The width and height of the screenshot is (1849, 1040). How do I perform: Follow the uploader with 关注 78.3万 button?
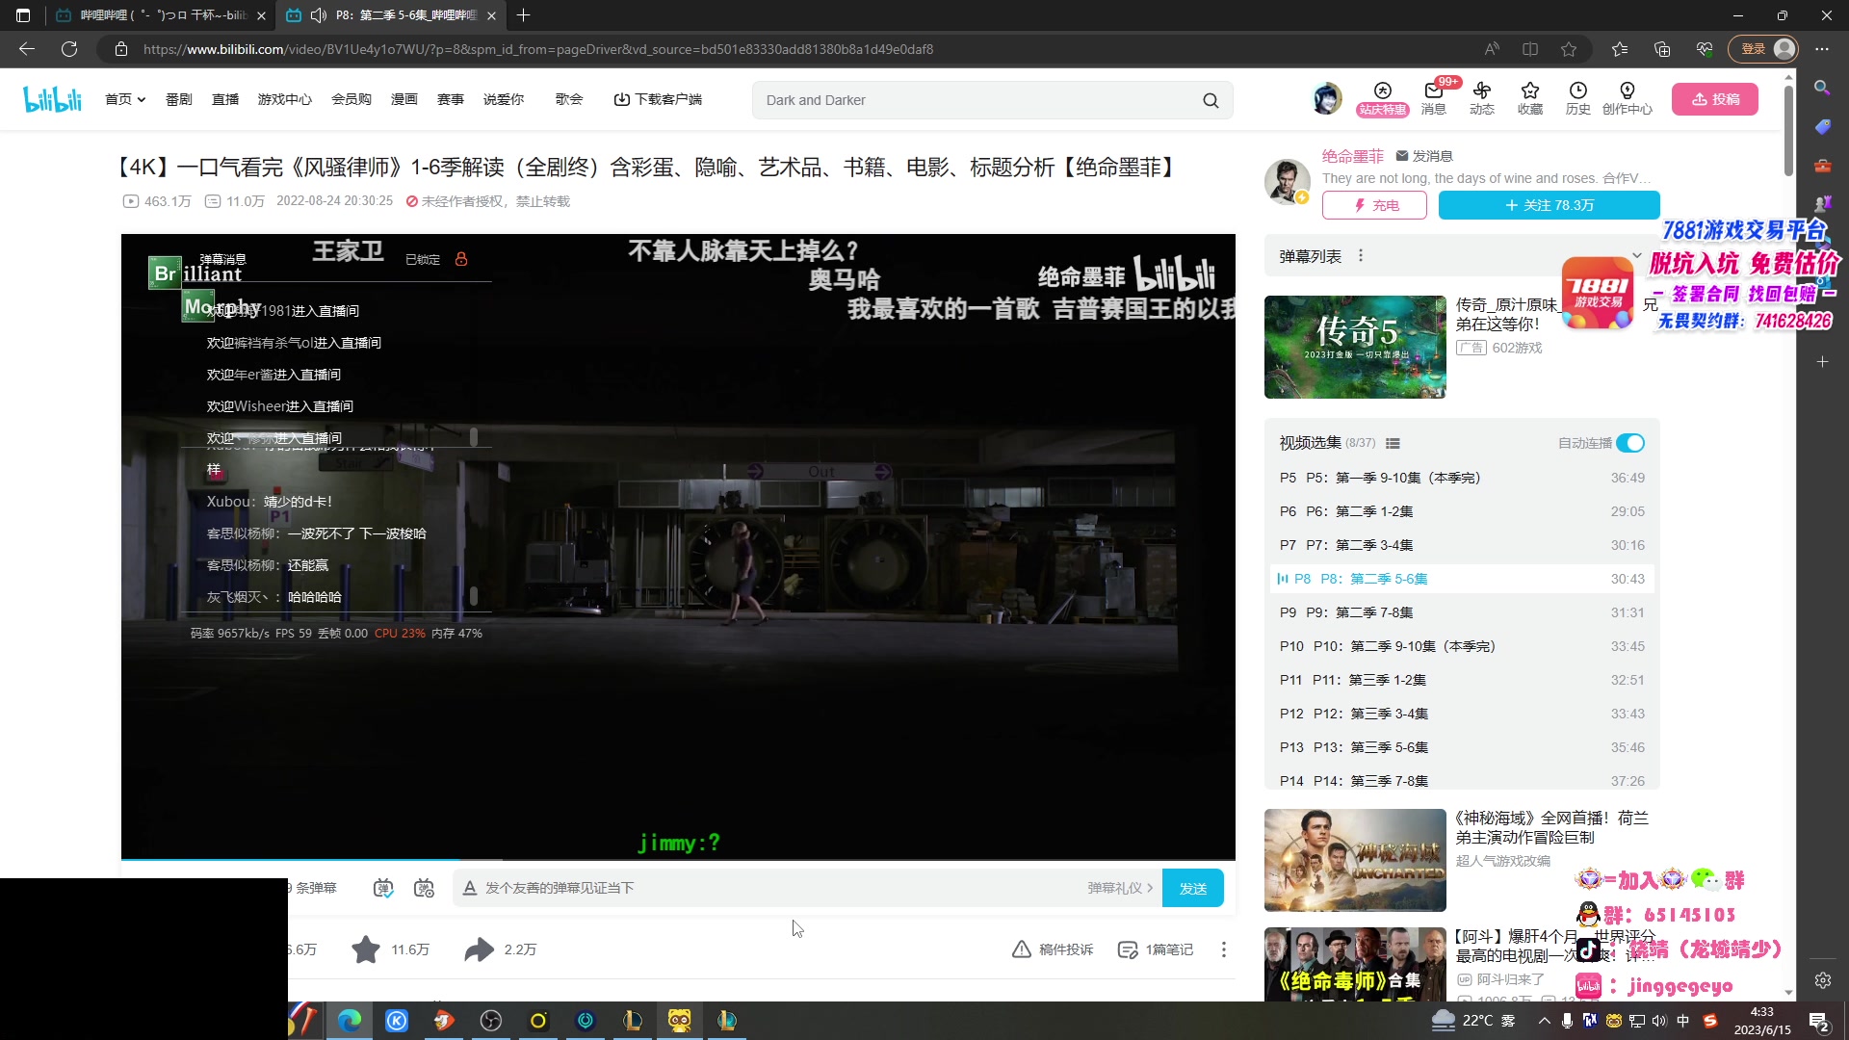pos(1549,205)
